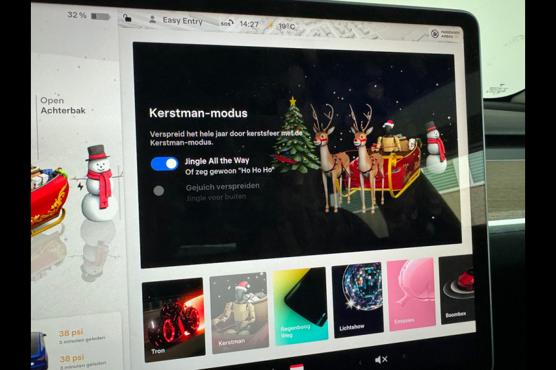This screenshot has width=556, height=370.
Task: Tap the snowman with red scarf on left panel
Action: 99,183
